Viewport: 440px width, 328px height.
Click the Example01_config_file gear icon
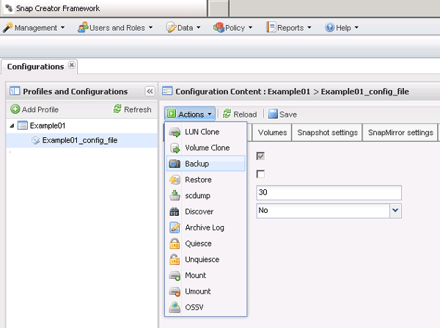click(35, 140)
